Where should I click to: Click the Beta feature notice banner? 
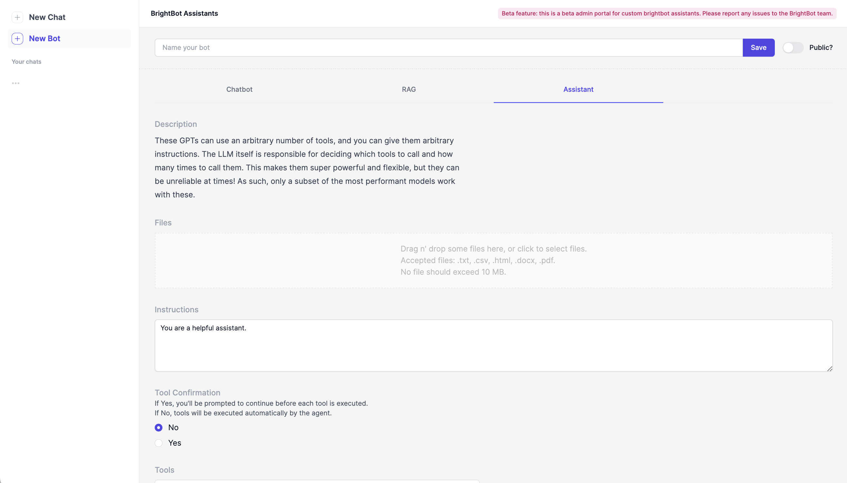[x=667, y=13]
